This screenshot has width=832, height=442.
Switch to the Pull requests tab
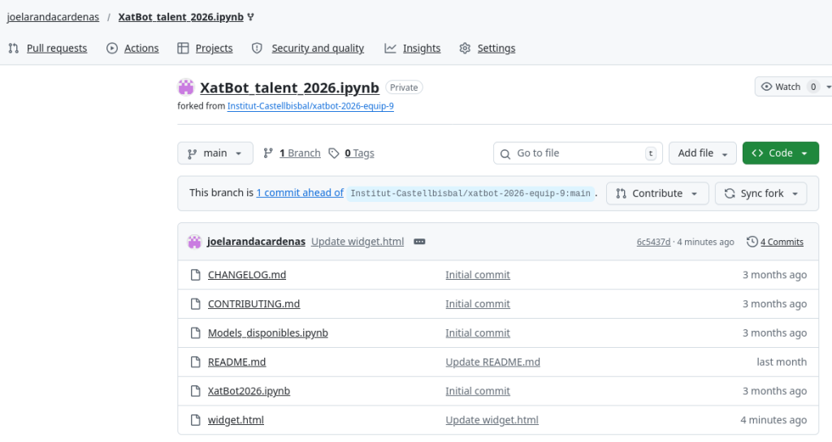click(x=48, y=48)
